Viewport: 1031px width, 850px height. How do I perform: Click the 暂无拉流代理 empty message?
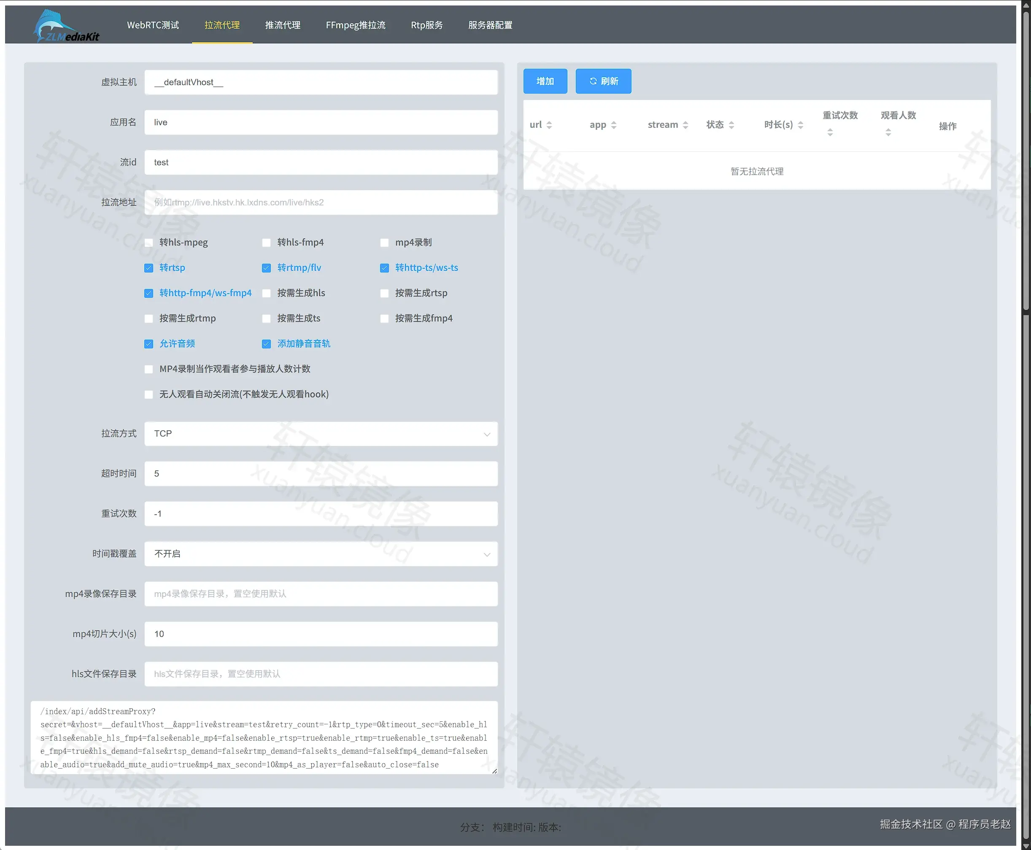pyautogui.click(x=757, y=171)
